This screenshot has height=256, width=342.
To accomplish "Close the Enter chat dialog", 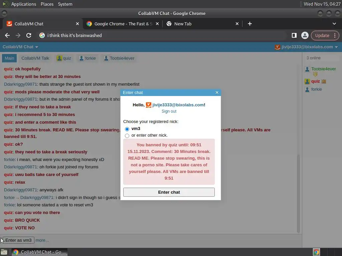I will 217,93.
